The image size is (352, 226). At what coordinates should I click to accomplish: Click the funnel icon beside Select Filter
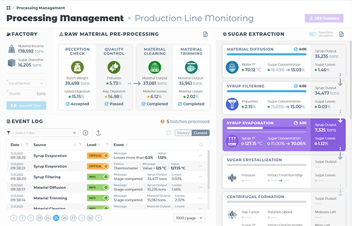pos(9,133)
